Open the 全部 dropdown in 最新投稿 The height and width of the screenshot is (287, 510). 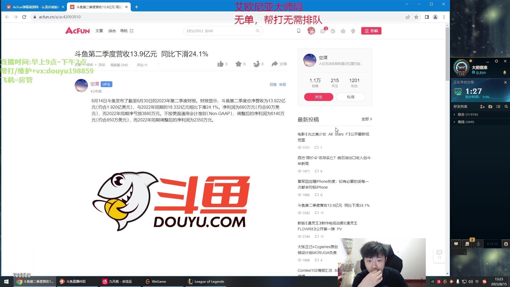tap(367, 119)
